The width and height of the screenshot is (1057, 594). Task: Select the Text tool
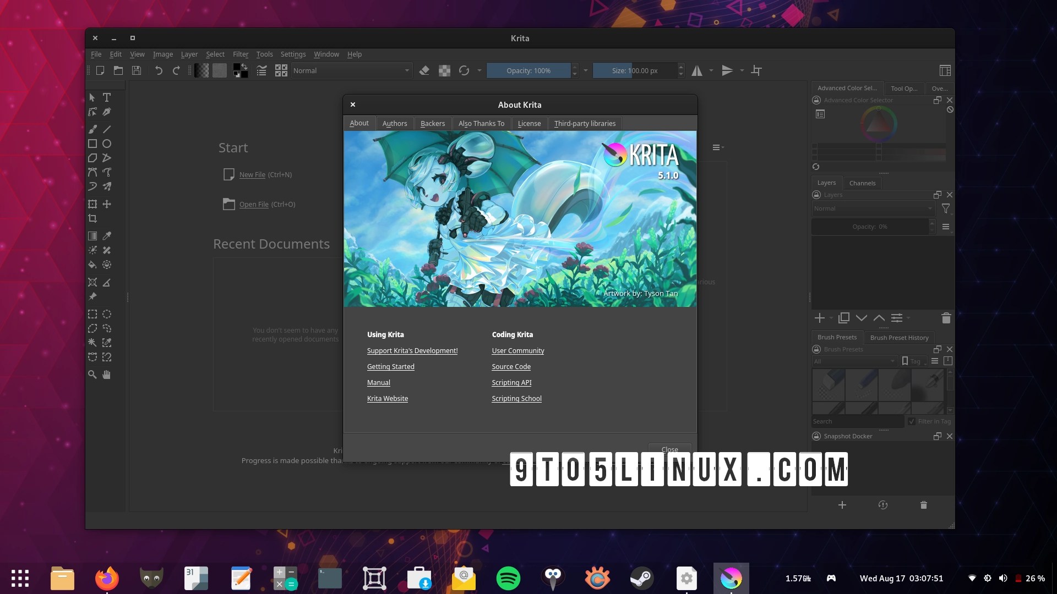pyautogui.click(x=107, y=97)
